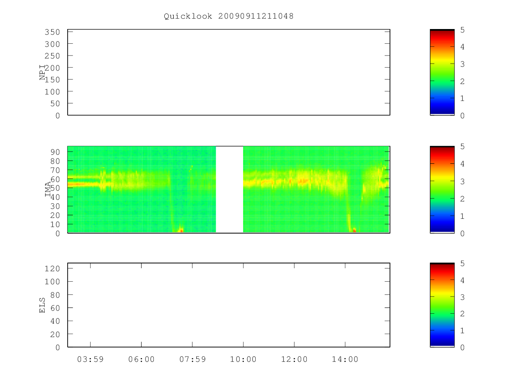Click the 300 tick on NPI axis
This screenshot has width=520, height=390.
52,44
